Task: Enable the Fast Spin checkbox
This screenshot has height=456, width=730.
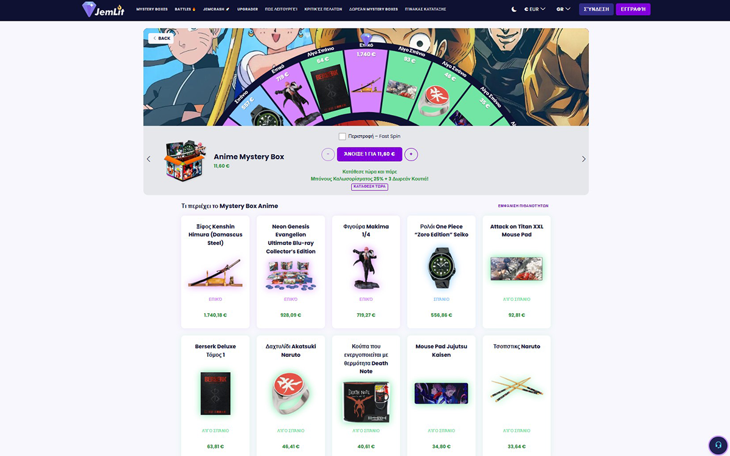Action: tap(342, 136)
